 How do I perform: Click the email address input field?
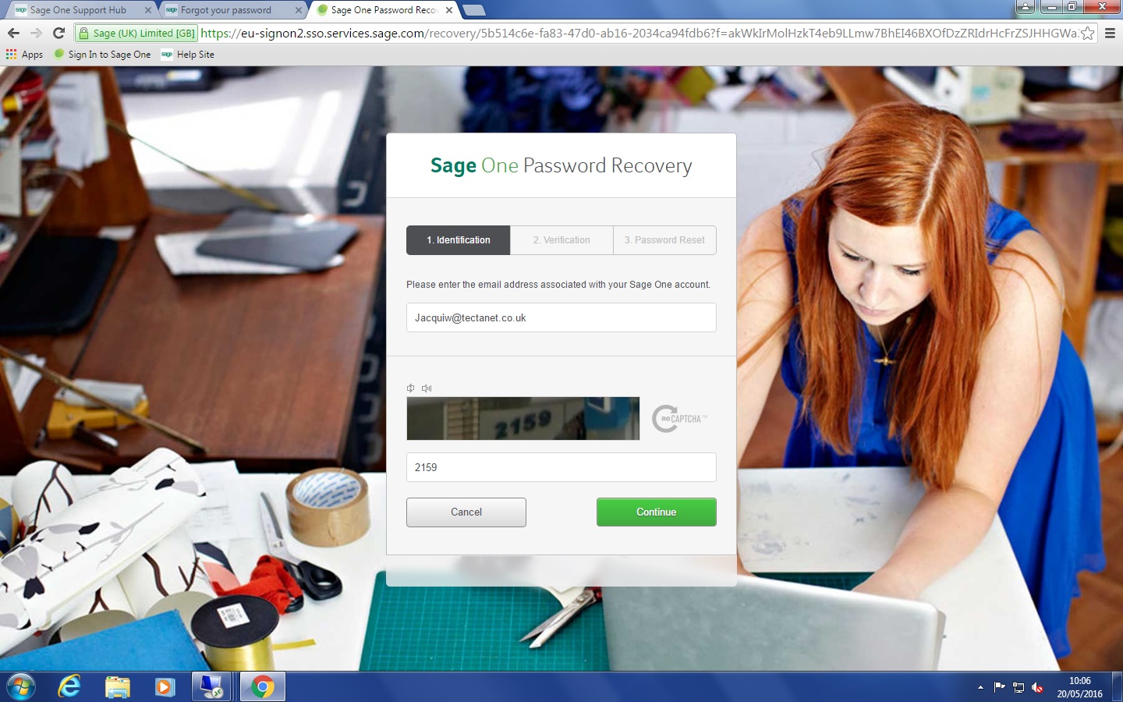point(561,317)
